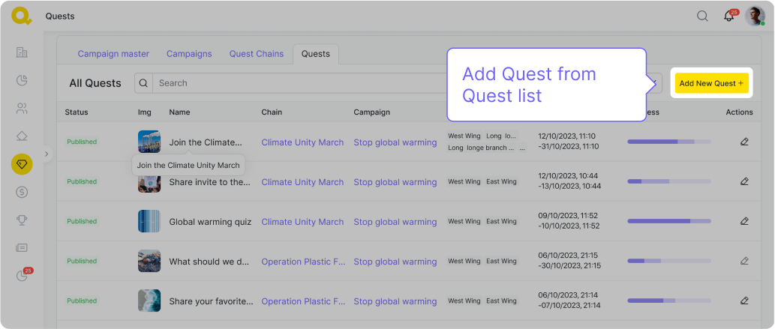Open the dollar coin sidebar icon
Viewport: 775px width, 329px height.
pyautogui.click(x=22, y=192)
